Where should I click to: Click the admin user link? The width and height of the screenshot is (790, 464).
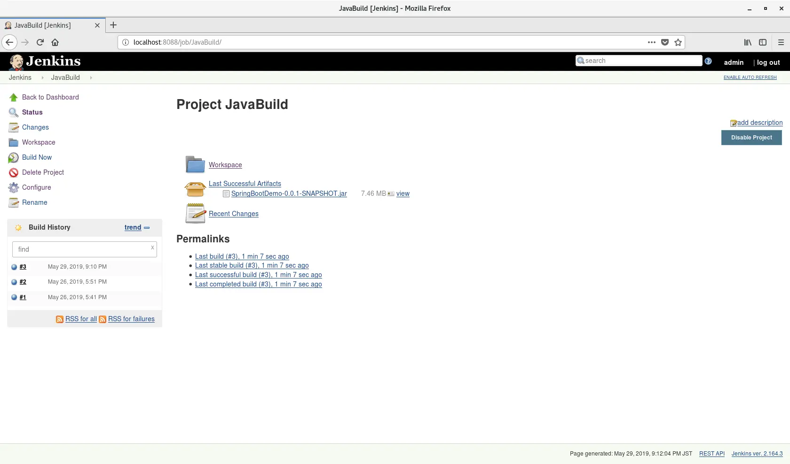click(x=734, y=62)
